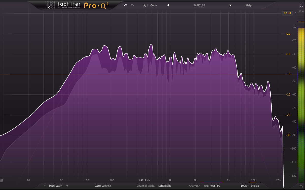Toggle the MIDI Learn indicator dot
305x190 pixels.
point(45,186)
